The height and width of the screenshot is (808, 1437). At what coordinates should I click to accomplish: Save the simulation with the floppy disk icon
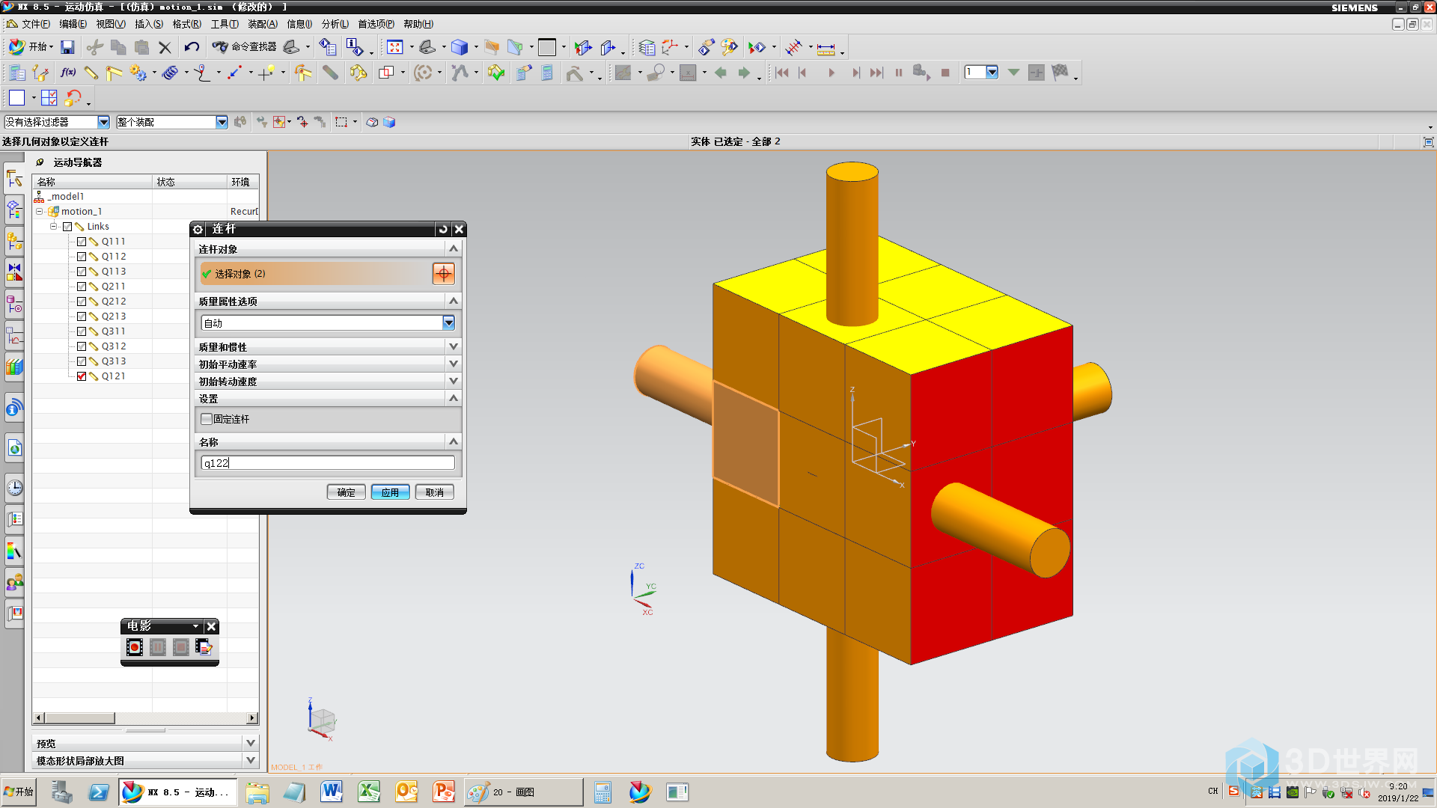[x=67, y=47]
